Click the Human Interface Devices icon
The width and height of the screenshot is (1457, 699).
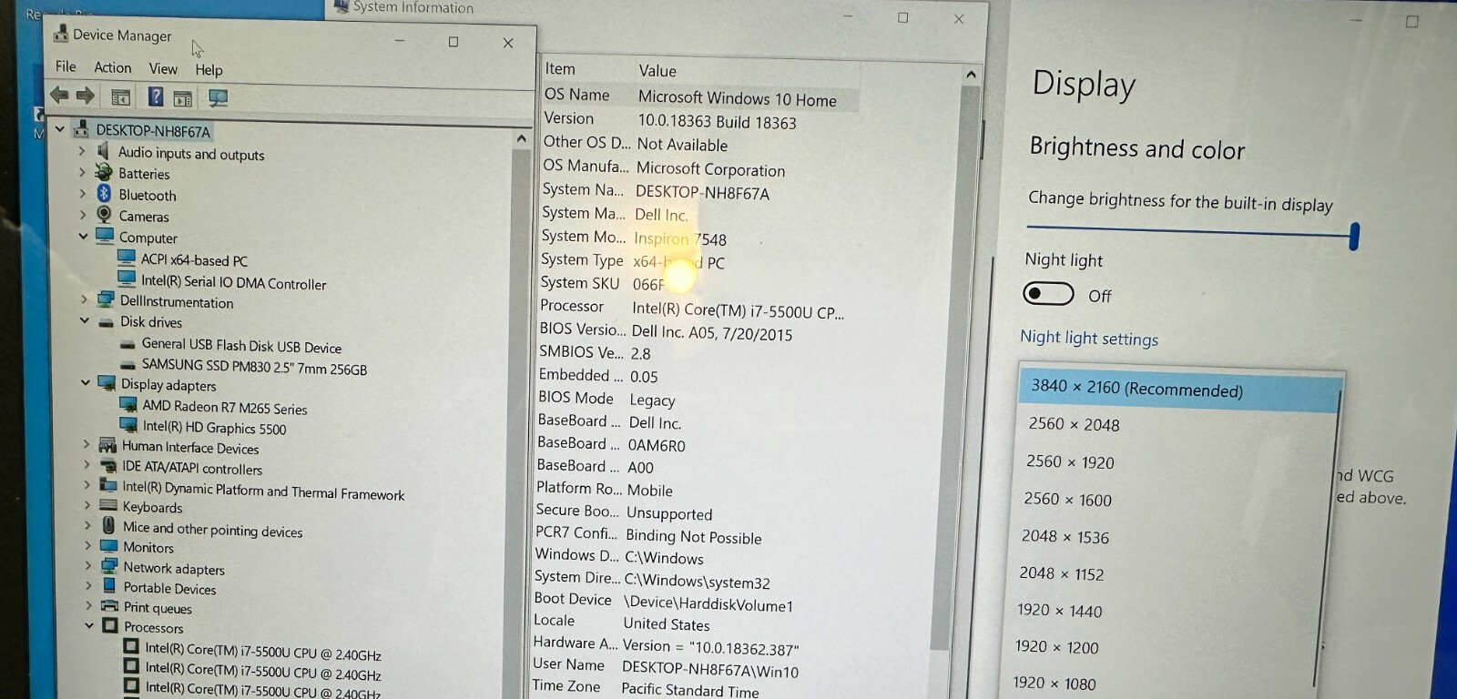(x=107, y=445)
